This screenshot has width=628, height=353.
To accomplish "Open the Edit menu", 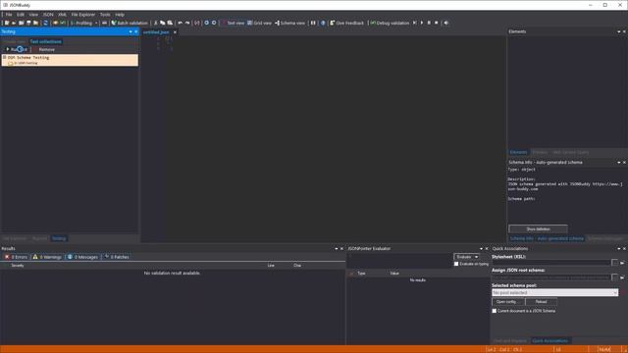I will [x=21, y=15].
